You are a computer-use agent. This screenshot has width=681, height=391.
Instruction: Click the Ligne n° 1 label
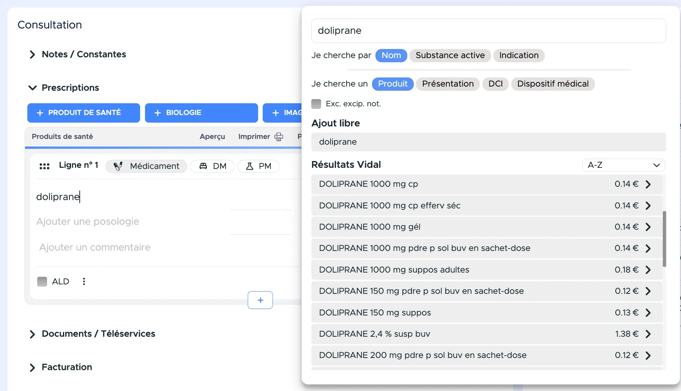tap(79, 165)
